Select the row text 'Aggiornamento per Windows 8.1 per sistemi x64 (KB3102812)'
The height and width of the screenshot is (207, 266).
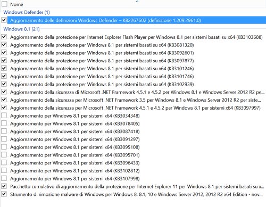click(75, 171)
